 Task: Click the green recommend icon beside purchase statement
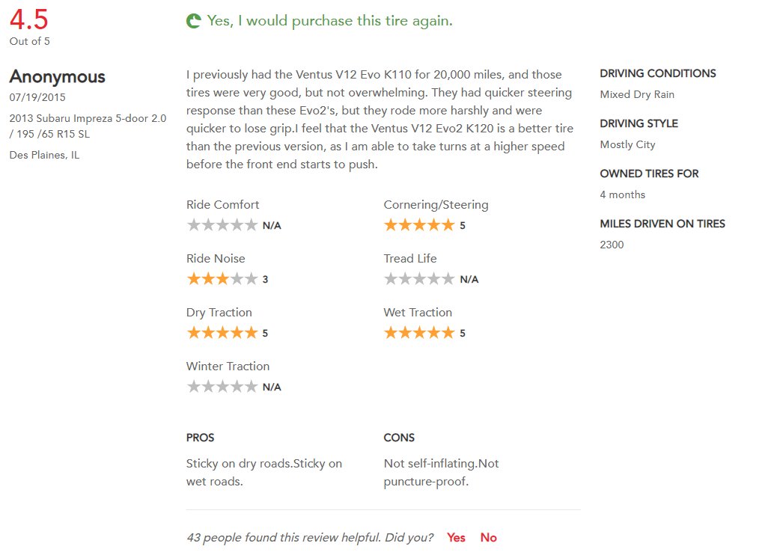[194, 21]
